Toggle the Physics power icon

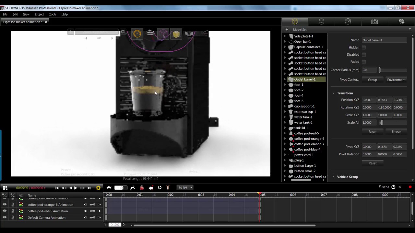coord(393,187)
